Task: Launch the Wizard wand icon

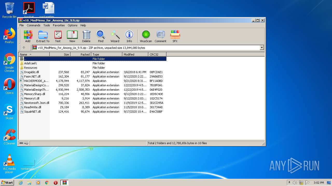Action: pos(115,36)
